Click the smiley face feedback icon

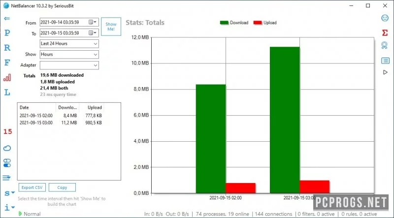(385, 18)
